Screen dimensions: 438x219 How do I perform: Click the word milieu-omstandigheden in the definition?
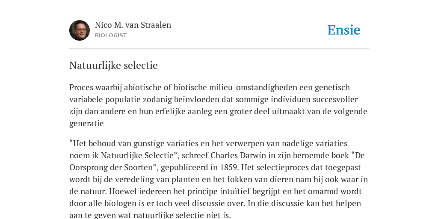253,87
